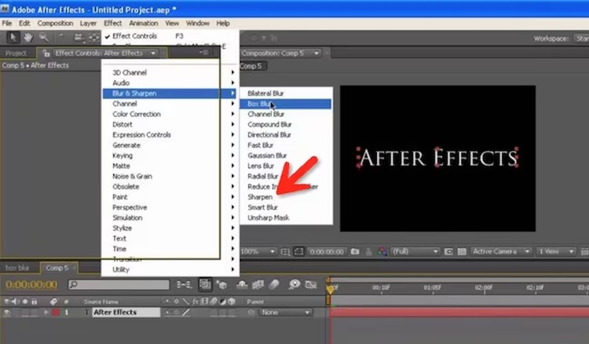Click the lock icon on Effect Controls panel
Image resolution: width=589 pixels, height=344 pixels.
point(47,53)
